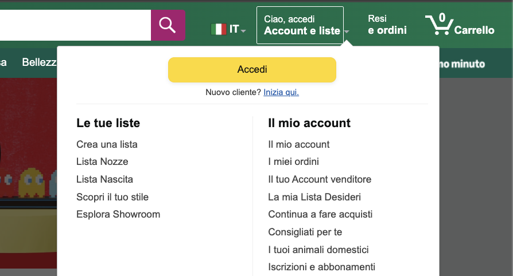Select Il tuo Account venditore

[x=320, y=179]
